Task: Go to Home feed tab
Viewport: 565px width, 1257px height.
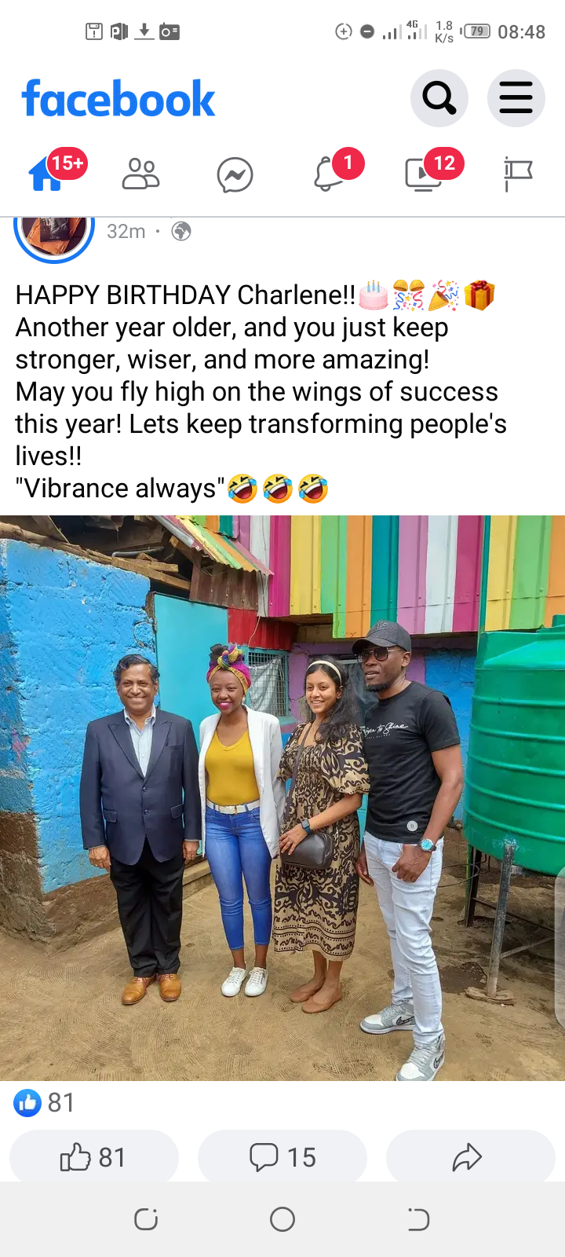Action: 47,173
